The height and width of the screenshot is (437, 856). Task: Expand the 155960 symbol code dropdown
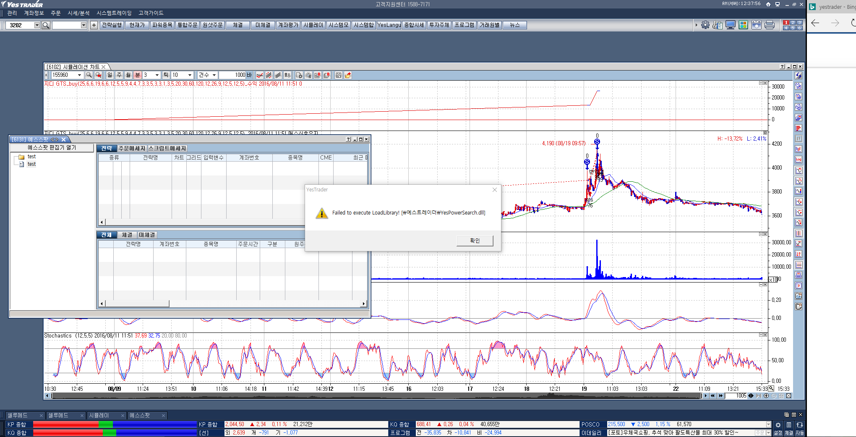point(79,75)
